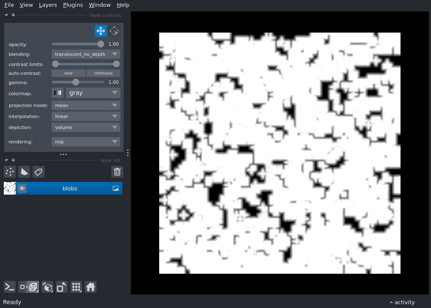Switch colormap display toggle swatch
This screenshot has height=308, width=431.
[57, 92]
